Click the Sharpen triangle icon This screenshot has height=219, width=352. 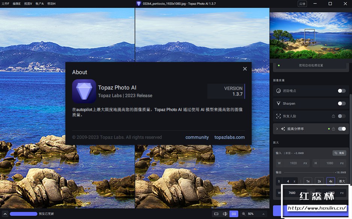278,103
